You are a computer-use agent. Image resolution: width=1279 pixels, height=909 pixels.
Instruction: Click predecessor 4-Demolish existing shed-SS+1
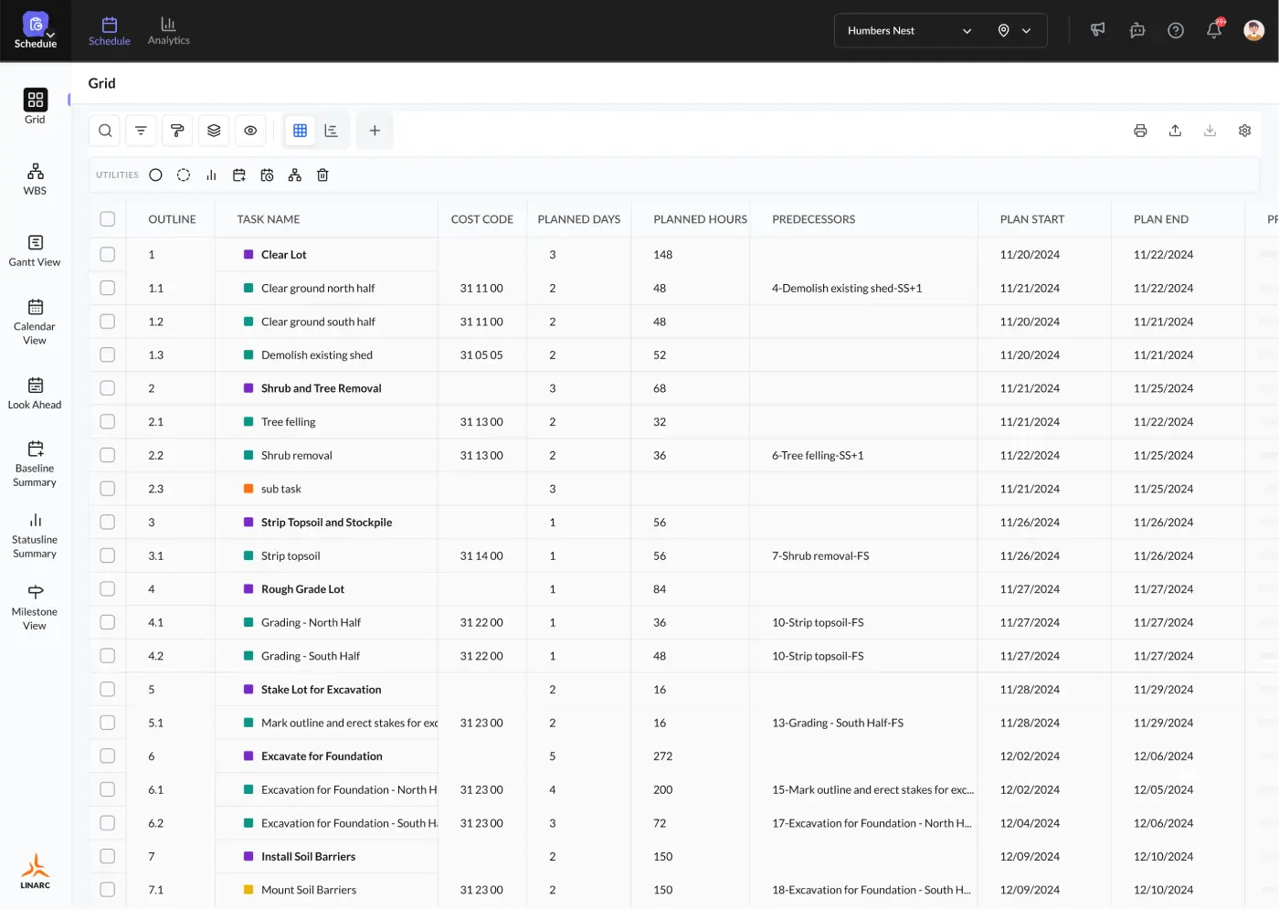pos(847,289)
